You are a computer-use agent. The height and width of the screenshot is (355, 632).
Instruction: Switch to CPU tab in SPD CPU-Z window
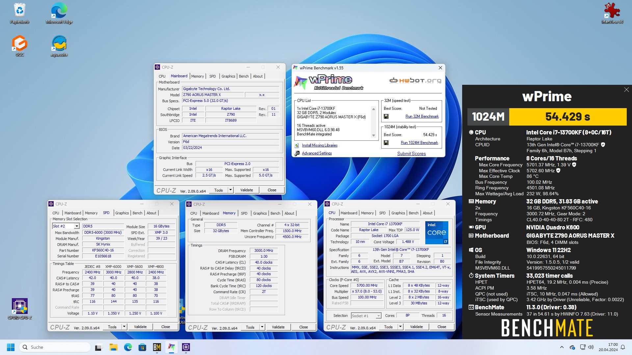click(x=56, y=213)
